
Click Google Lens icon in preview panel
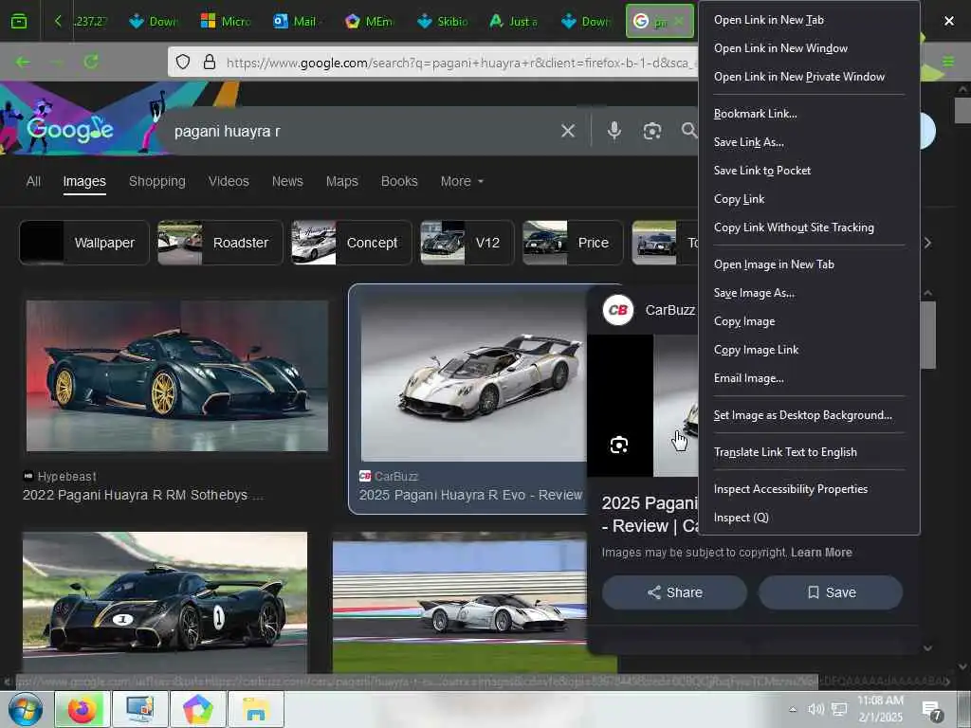tap(618, 445)
